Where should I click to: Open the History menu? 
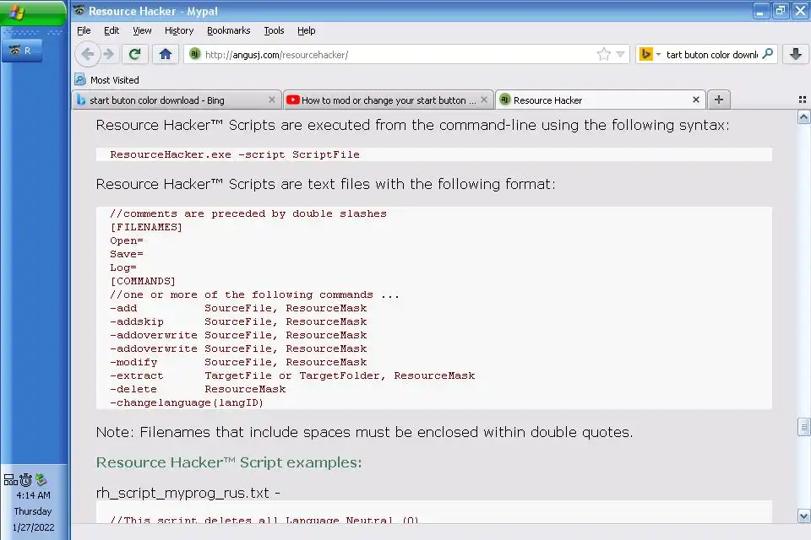coord(179,30)
